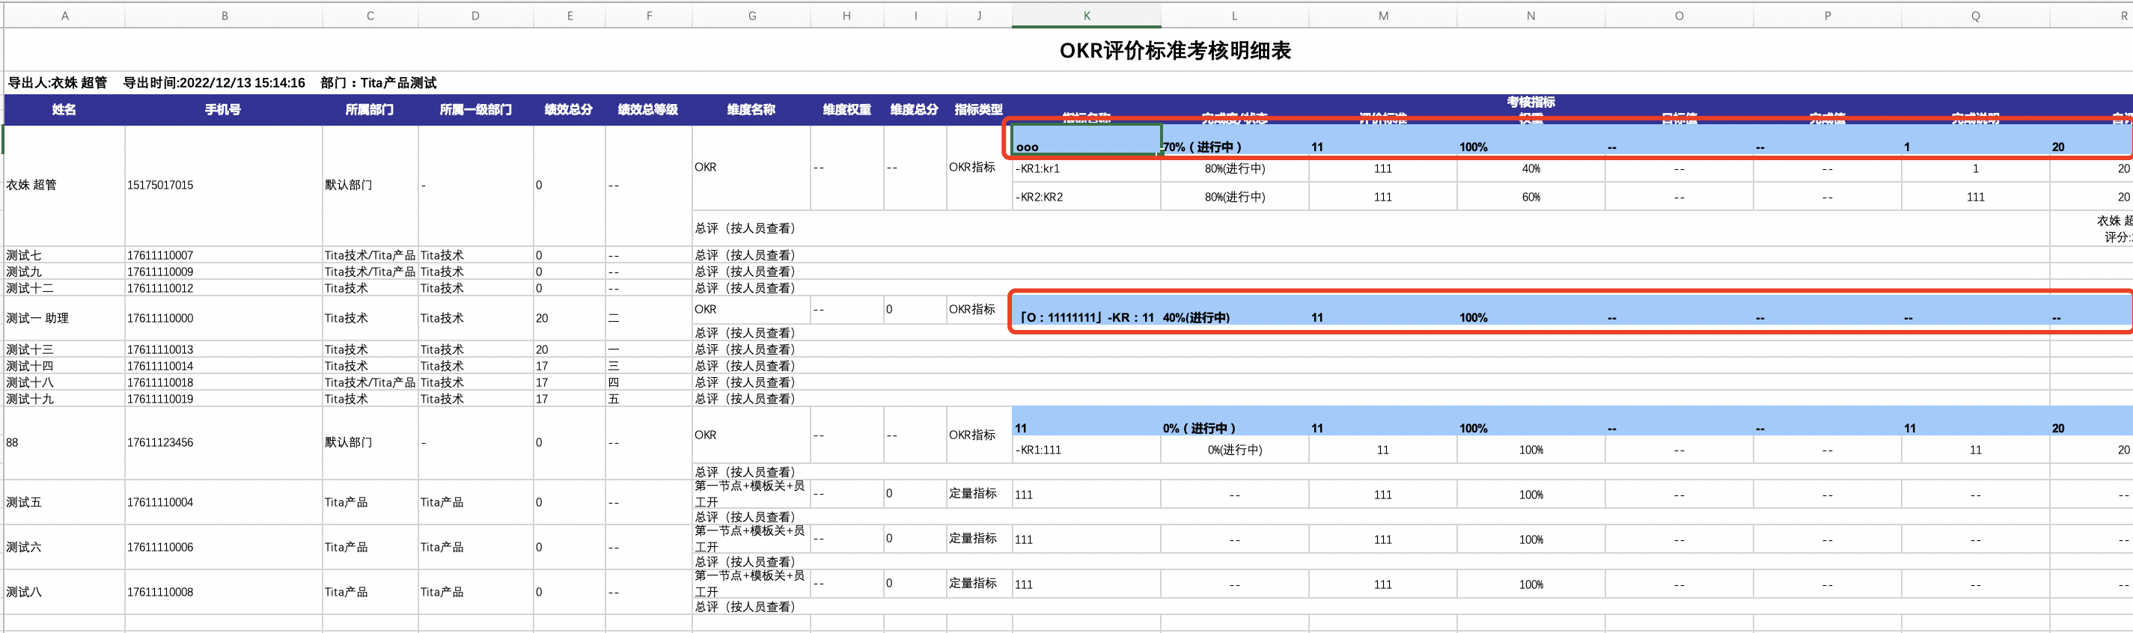Select column N header
2133x633 pixels.
pyautogui.click(x=1531, y=16)
